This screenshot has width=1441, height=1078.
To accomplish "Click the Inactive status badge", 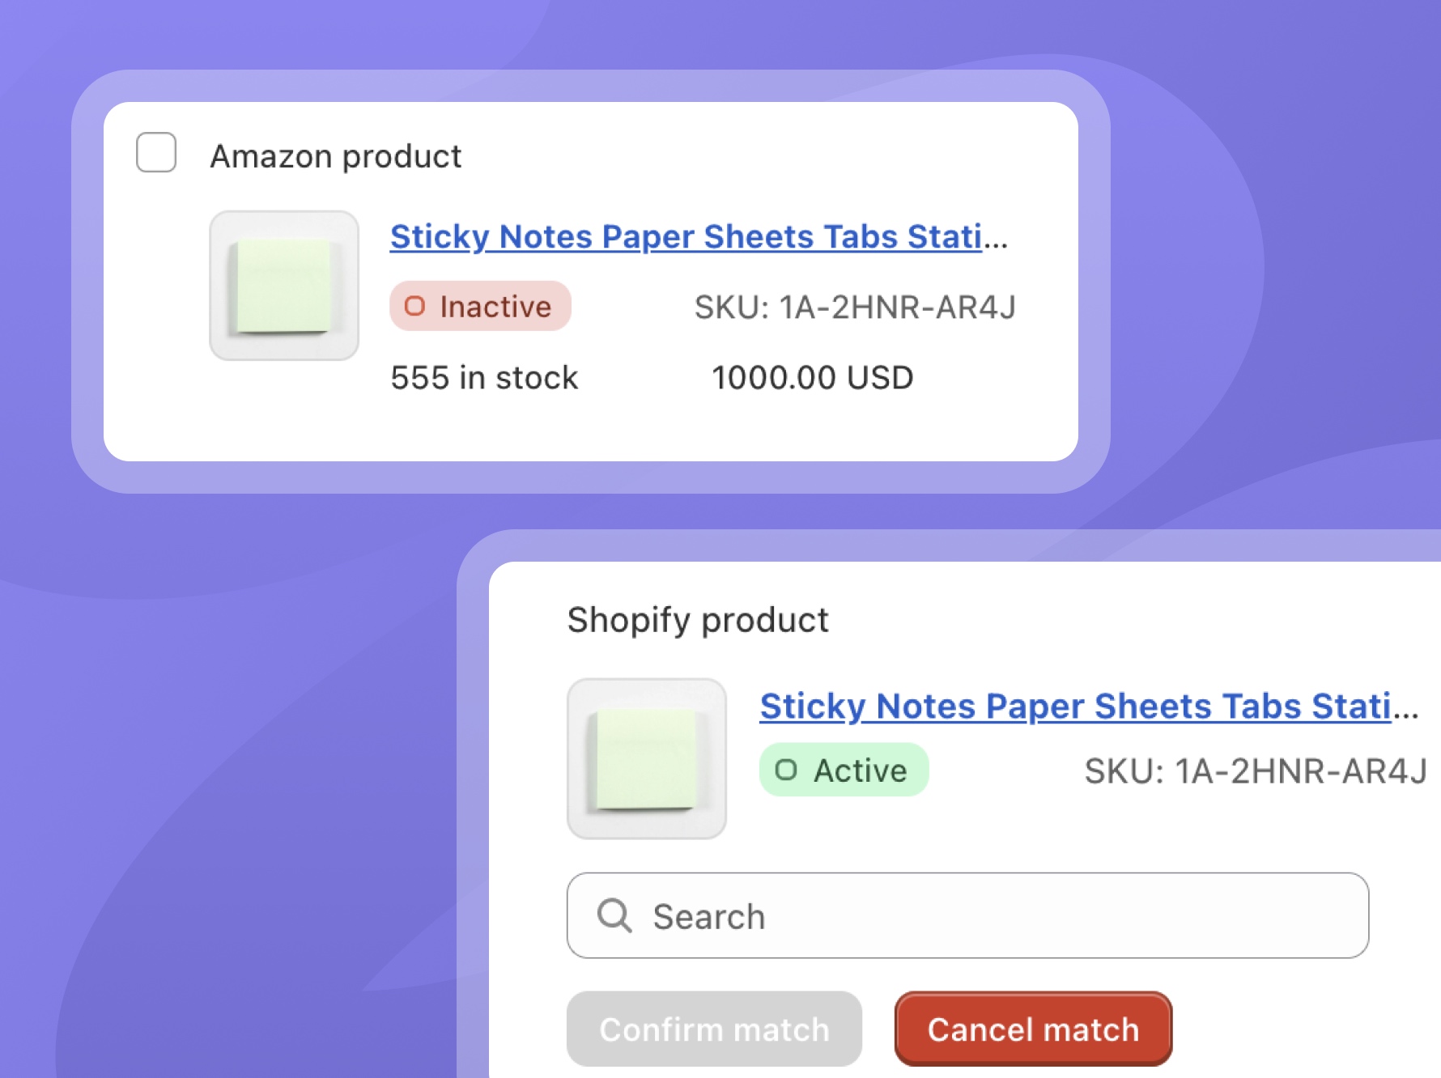I will (480, 306).
